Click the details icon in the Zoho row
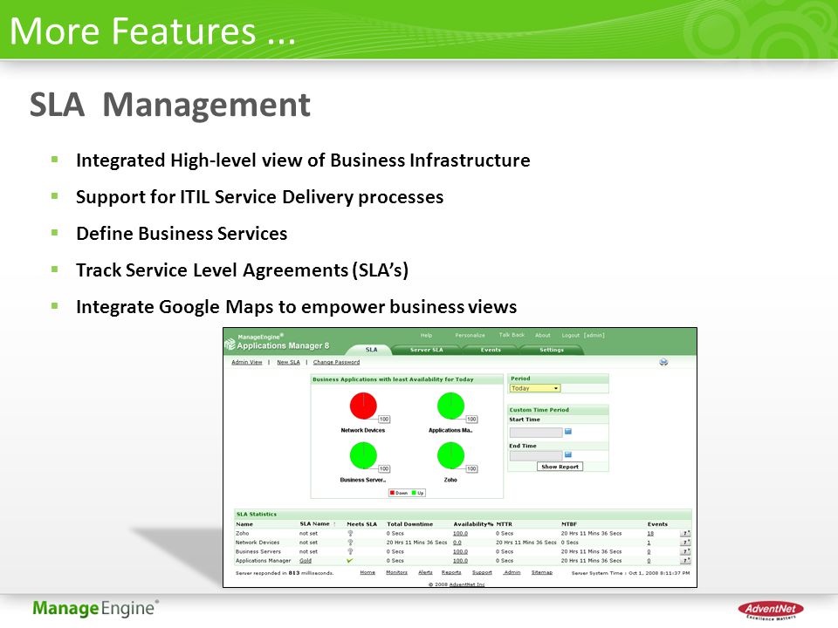The width and height of the screenshot is (838, 628). coord(685,534)
